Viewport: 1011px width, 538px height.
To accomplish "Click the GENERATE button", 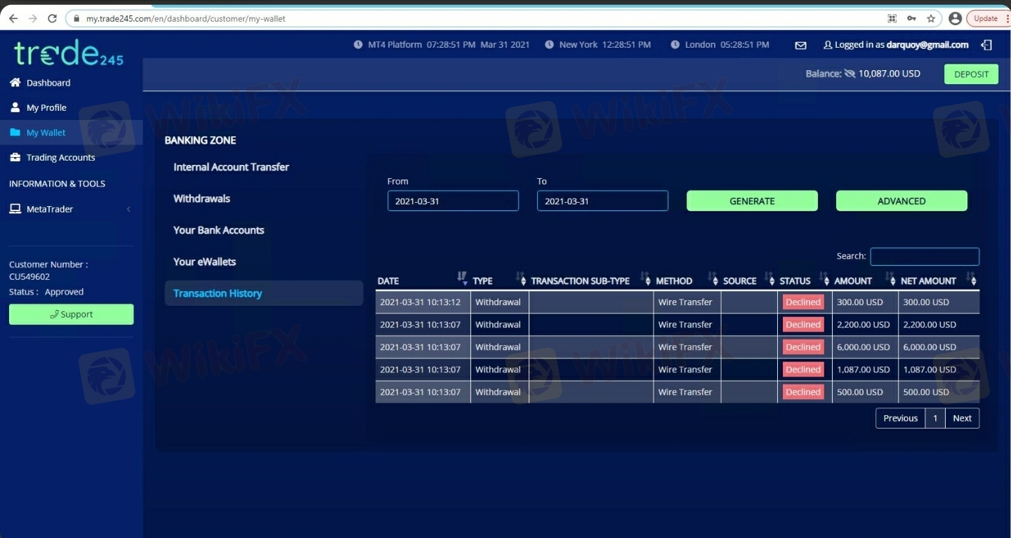I will point(752,201).
